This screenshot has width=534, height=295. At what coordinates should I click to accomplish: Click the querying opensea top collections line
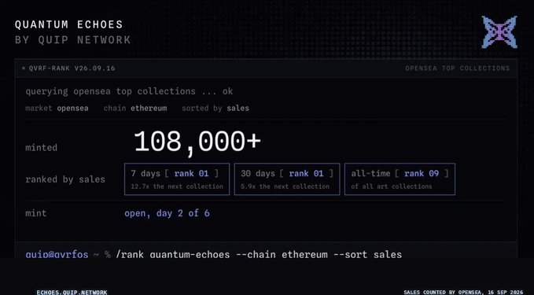pos(129,91)
